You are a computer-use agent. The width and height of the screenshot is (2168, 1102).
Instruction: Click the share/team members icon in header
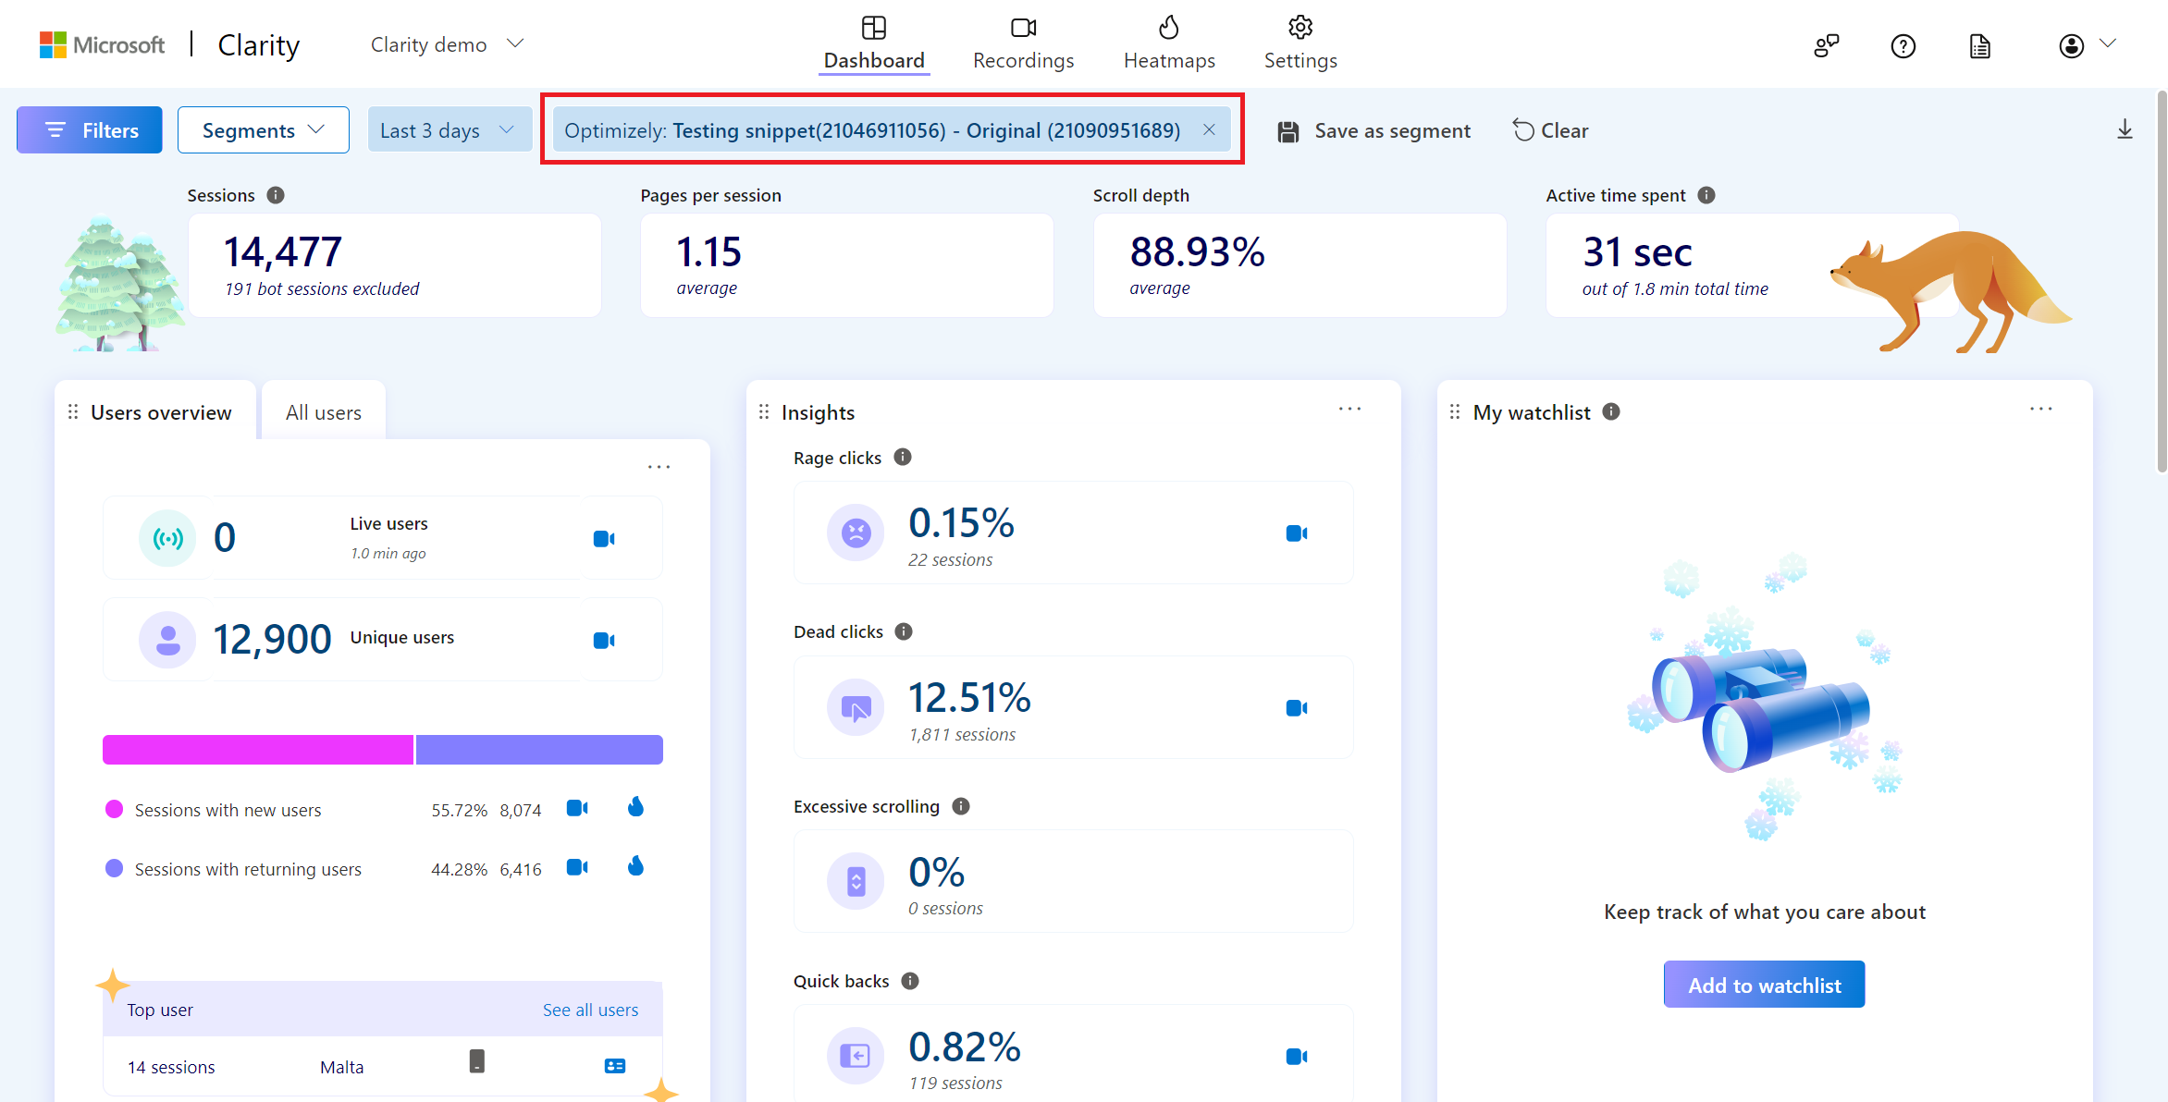pyautogui.click(x=1826, y=46)
